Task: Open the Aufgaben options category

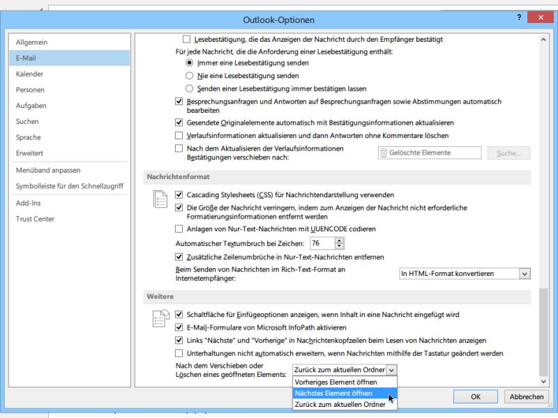Action: 70,106
